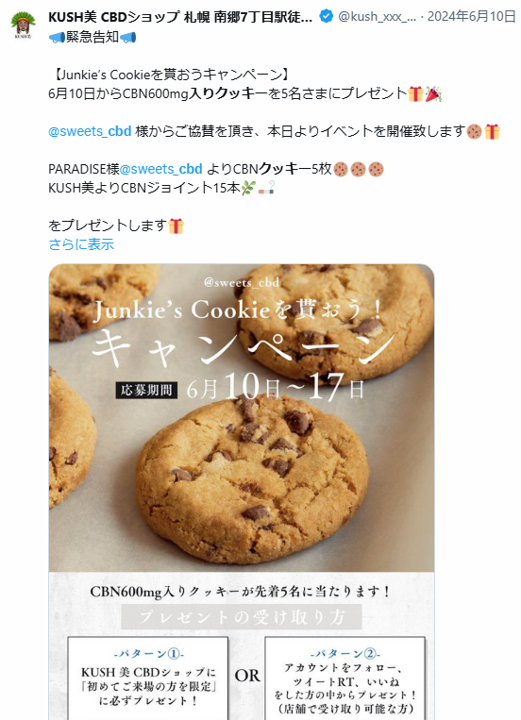Screen dimensions: 521x720
Task: Open the KUSH美 CBDショップ account name
Action: pos(180,17)
